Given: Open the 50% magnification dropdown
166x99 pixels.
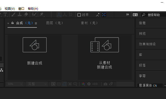Looking at the screenshot, I should pyautogui.click(x=15, y=84).
